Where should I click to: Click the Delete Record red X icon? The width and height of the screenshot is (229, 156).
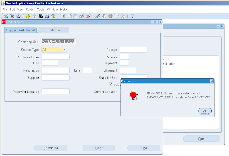pos(88,16)
